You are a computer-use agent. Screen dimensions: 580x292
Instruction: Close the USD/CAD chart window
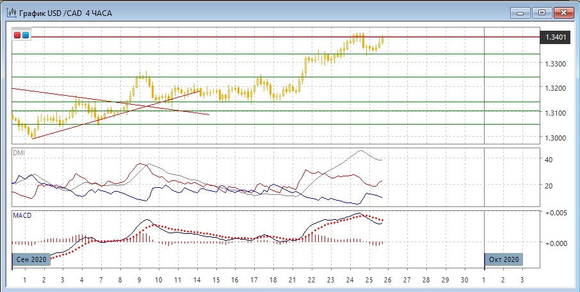(563, 12)
